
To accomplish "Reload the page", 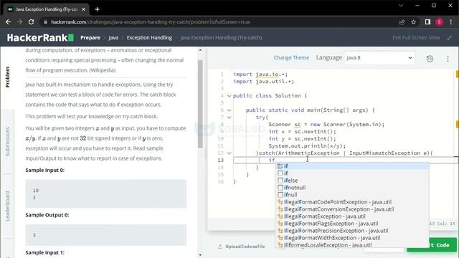I will click(31, 22).
